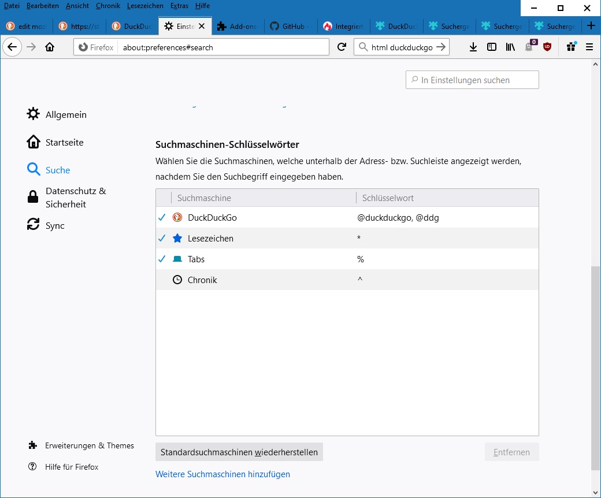This screenshot has height=498, width=601.
Task: Open the Lesezeichen menu in menu bar
Action: pyautogui.click(x=145, y=6)
